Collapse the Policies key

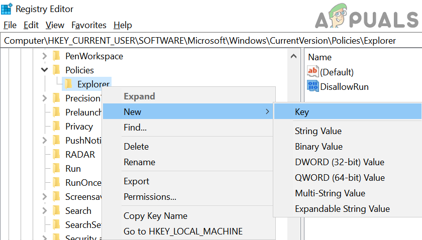[45, 70]
